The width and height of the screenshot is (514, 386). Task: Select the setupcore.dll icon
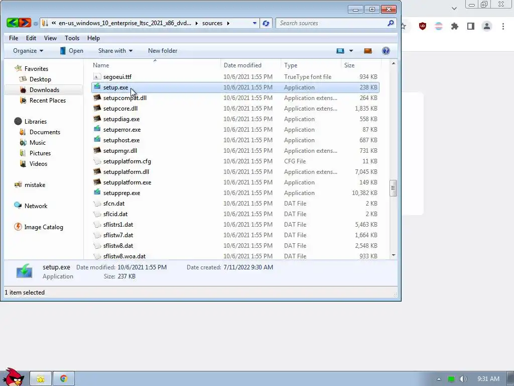pos(97,109)
